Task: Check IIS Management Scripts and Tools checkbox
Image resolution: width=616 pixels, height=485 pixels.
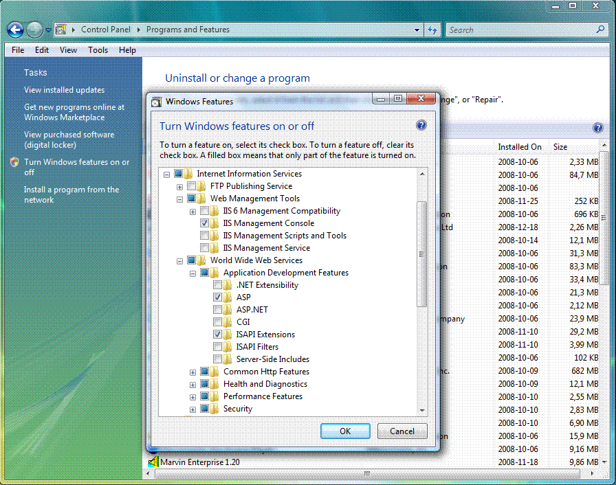Action: pos(204,236)
